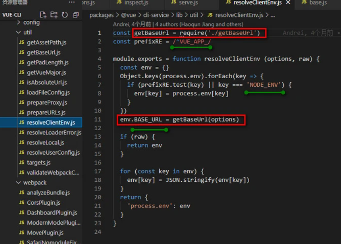Click line number 1 in the gutter
This screenshot has width=341, height=244.
tap(99, 33)
